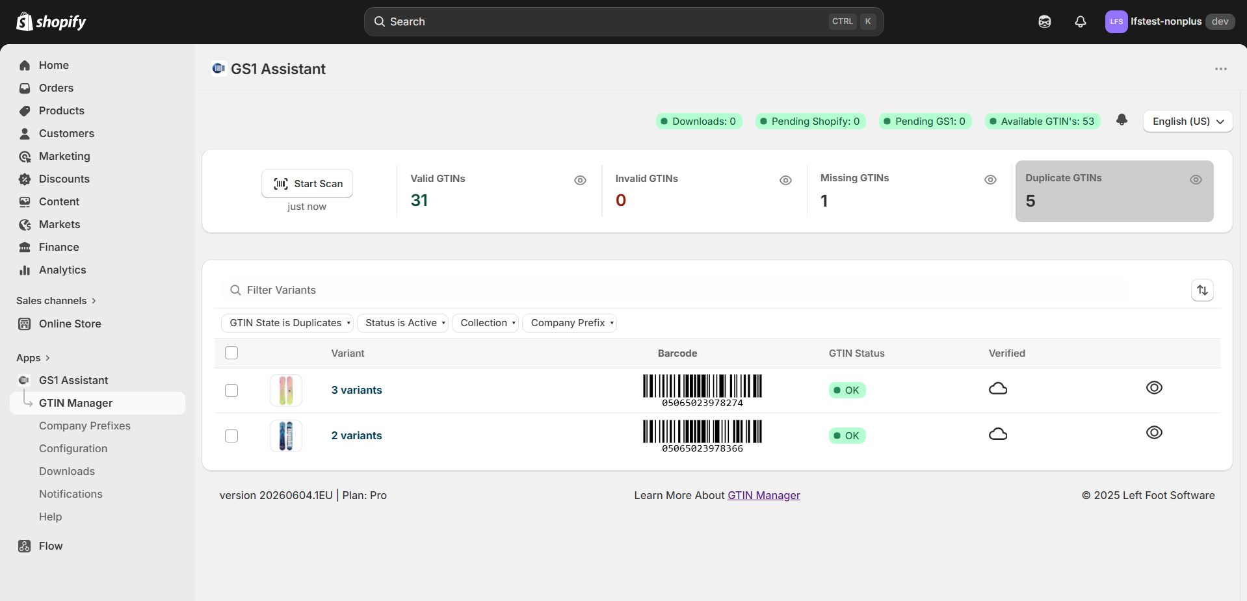Open the three-dot more actions menu

pos(1221,69)
